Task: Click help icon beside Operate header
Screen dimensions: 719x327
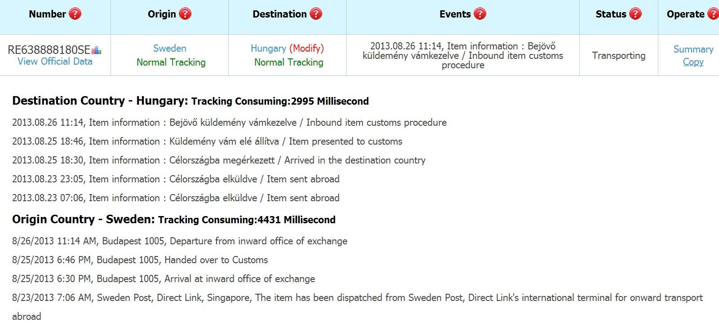Action: (x=713, y=14)
